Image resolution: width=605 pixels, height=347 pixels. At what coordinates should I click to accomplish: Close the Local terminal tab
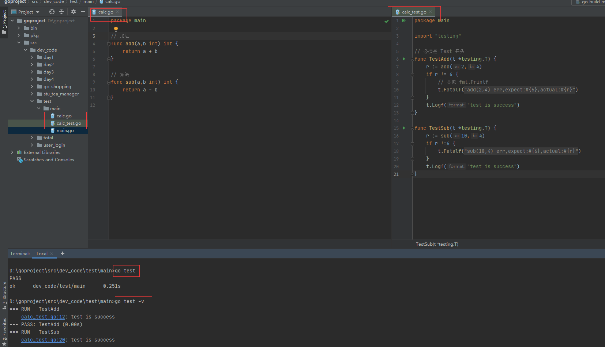52,254
